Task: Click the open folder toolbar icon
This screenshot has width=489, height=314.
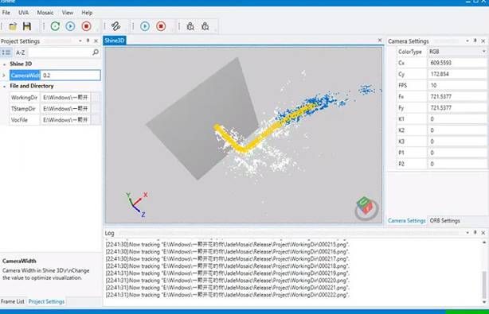Action: click(x=13, y=26)
